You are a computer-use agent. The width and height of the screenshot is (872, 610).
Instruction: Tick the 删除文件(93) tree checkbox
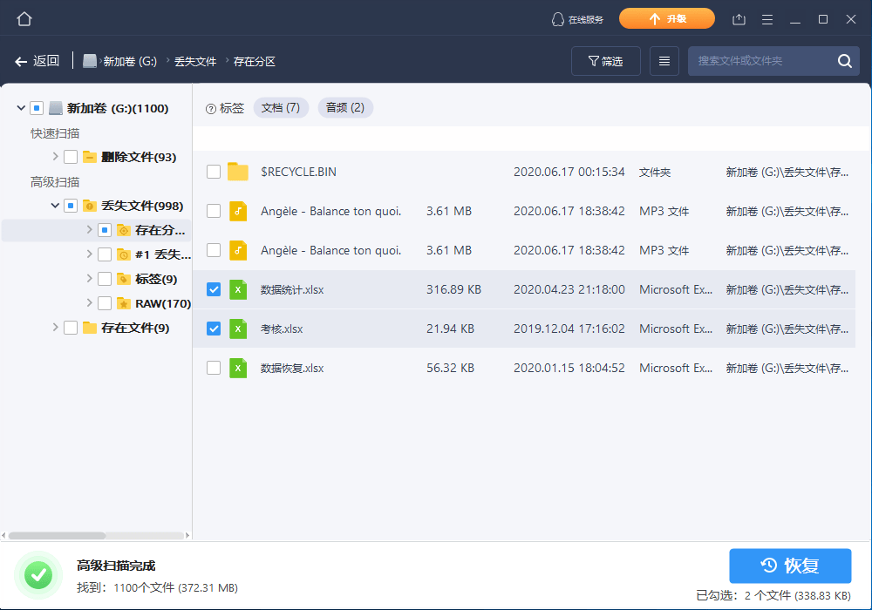click(x=71, y=157)
